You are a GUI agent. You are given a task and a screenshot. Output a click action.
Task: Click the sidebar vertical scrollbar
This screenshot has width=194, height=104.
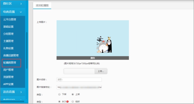pyautogui.click(x=27, y=50)
